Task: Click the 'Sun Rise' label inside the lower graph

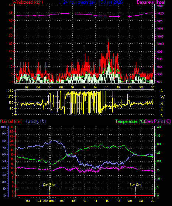Action: (49, 185)
